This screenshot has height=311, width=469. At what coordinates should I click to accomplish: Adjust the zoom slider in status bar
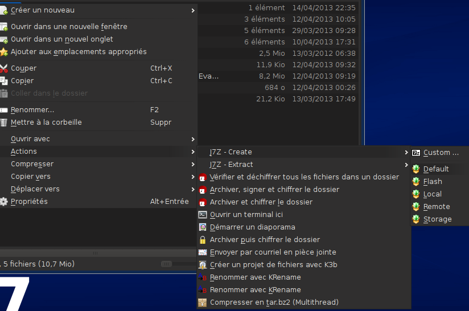pyautogui.click(x=166, y=264)
